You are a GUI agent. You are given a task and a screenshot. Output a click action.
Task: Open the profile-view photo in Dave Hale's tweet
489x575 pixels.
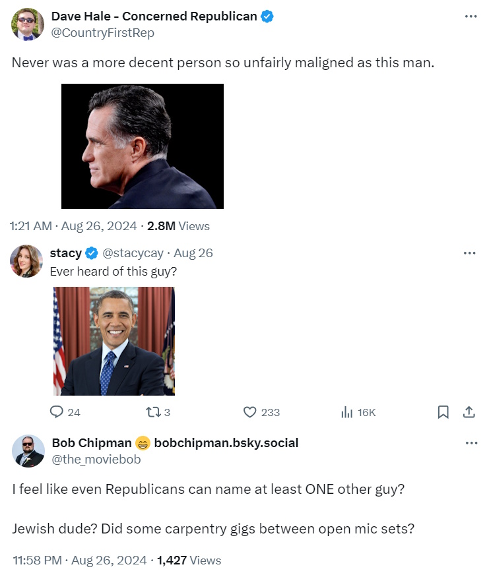(x=143, y=146)
